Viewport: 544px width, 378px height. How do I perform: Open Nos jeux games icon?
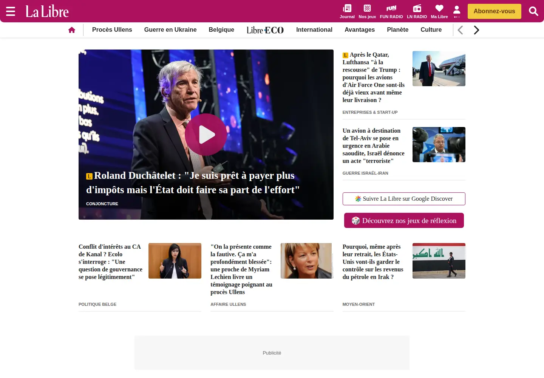pos(367,11)
